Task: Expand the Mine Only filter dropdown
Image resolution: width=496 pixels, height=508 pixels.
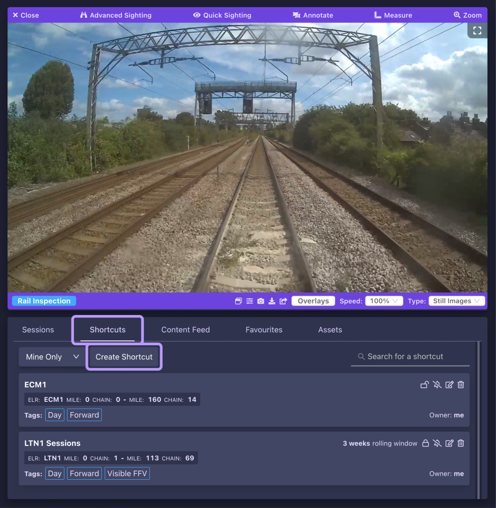Action: click(53, 357)
